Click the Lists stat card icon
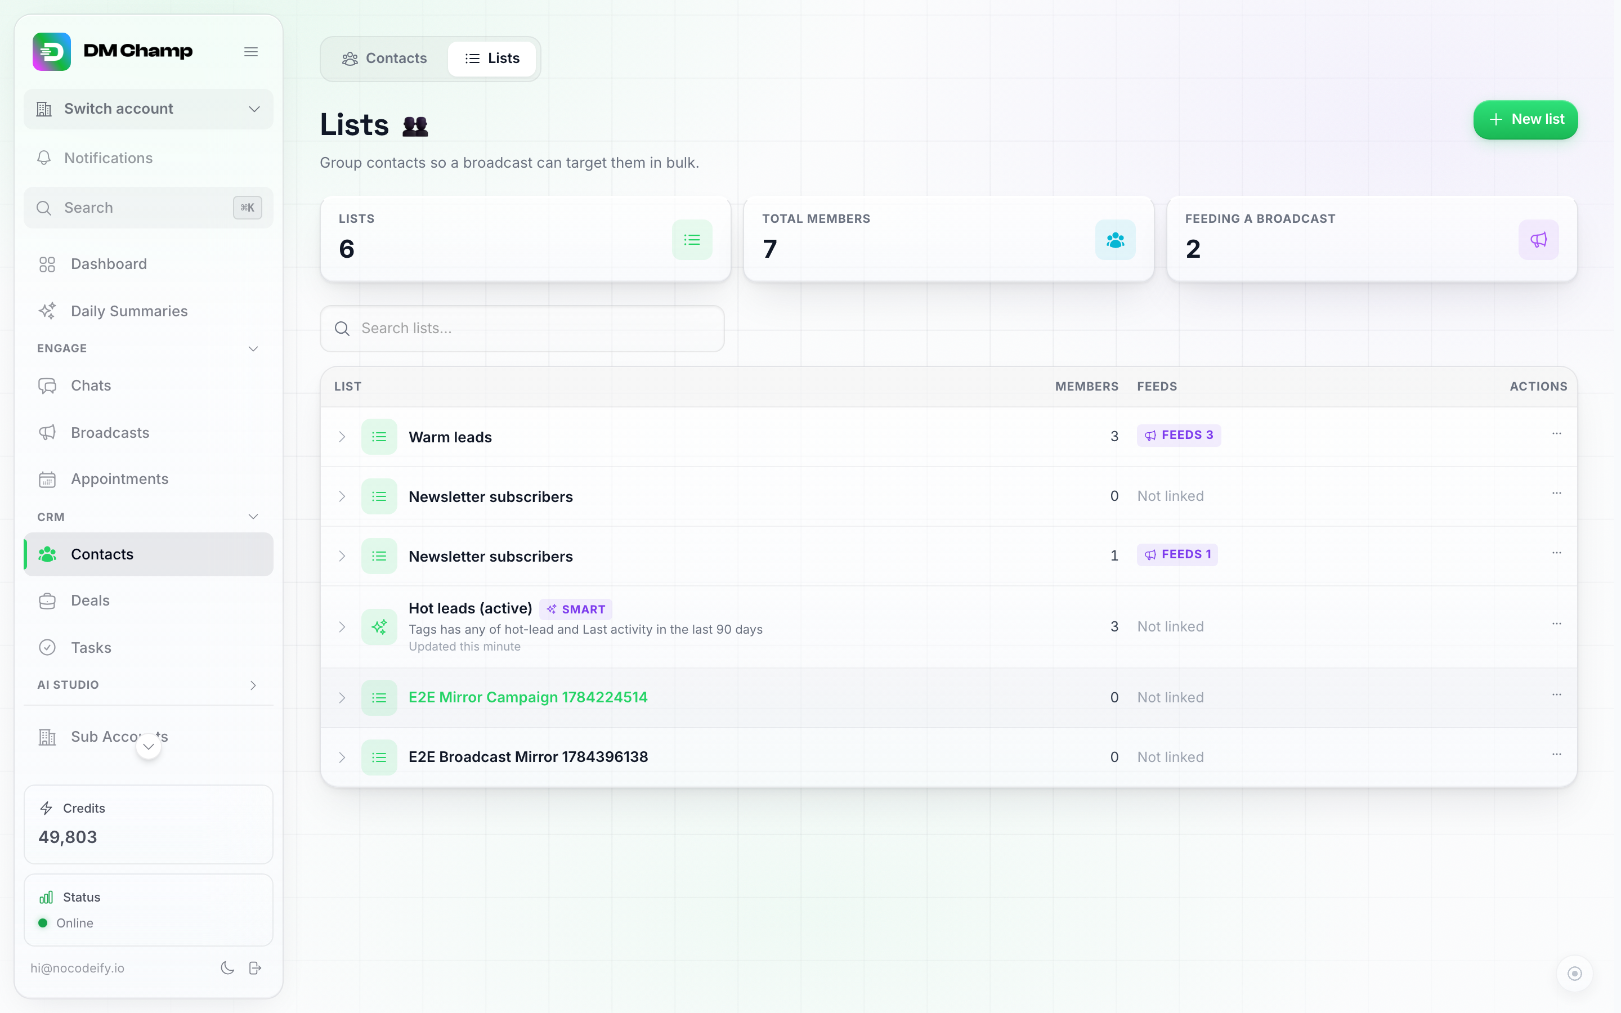This screenshot has width=1621, height=1013. click(692, 240)
